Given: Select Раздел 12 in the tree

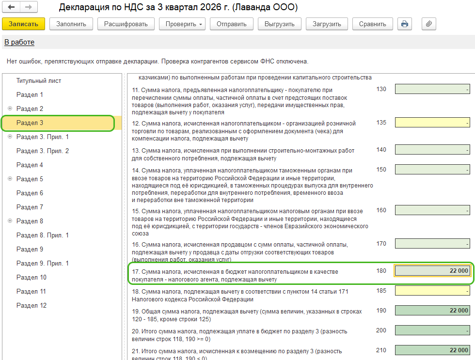Looking at the screenshot, I should point(31,306).
